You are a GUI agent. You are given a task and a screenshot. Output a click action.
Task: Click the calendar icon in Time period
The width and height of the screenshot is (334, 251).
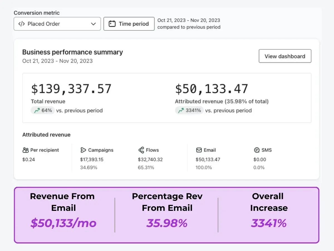(112, 24)
